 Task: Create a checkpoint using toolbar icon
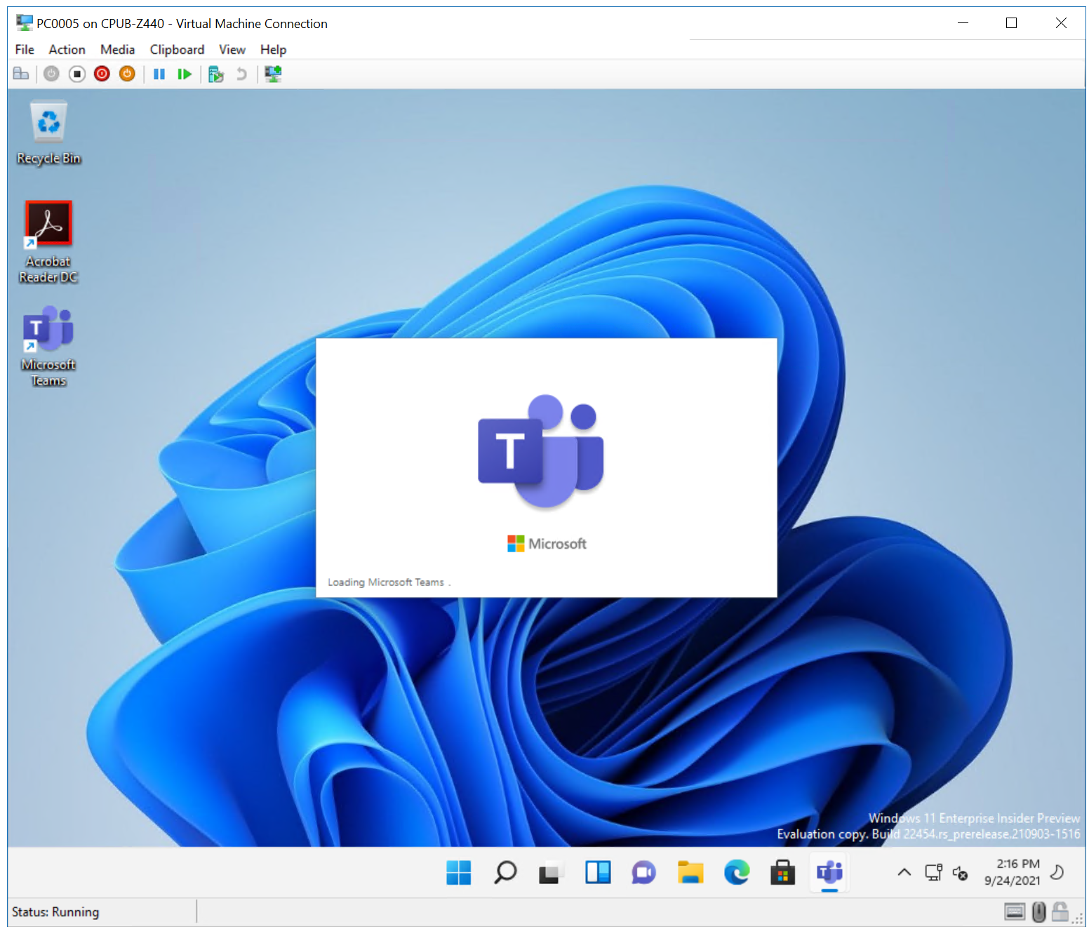click(x=216, y=74)
